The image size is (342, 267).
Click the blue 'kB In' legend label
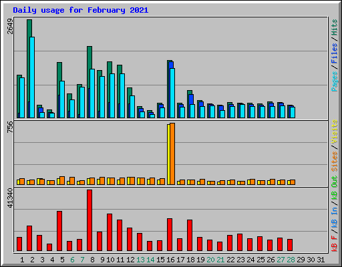(x=334, y=217)
